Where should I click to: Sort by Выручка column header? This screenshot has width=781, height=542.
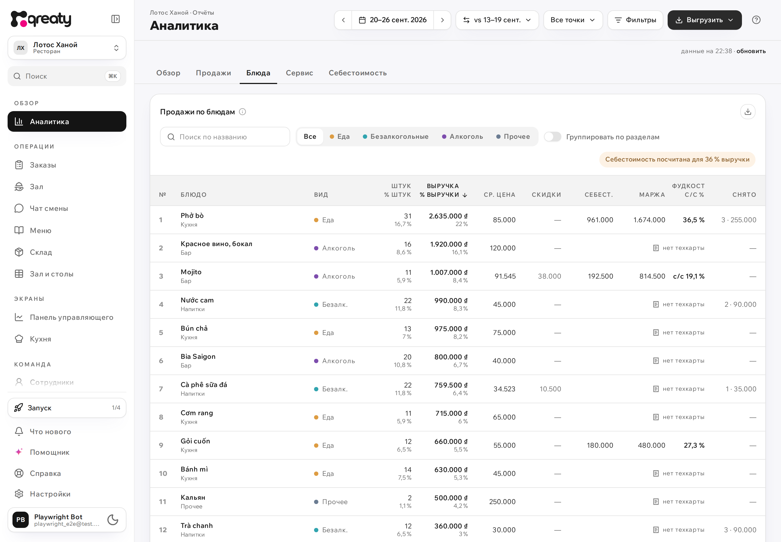point(443,191)
